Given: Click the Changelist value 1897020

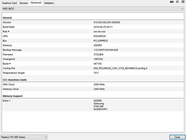Looking at the screenshot, I should pyautogui.click(x=98, y=59).
